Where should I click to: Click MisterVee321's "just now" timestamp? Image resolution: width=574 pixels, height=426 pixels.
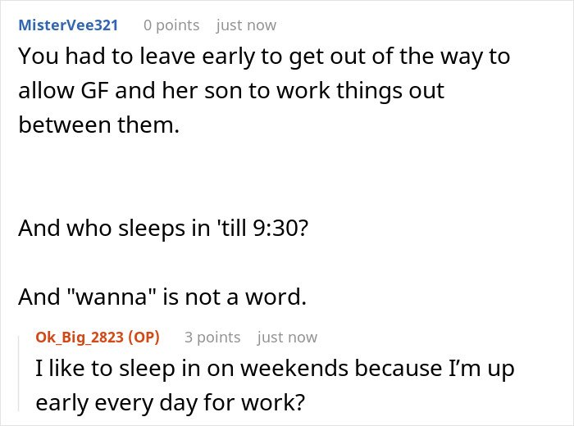[246, 25]
